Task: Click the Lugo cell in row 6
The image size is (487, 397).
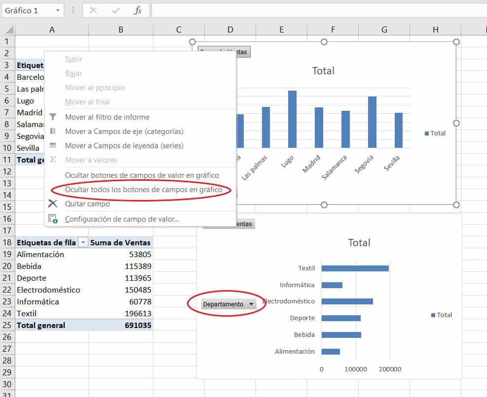Action: 30,101
